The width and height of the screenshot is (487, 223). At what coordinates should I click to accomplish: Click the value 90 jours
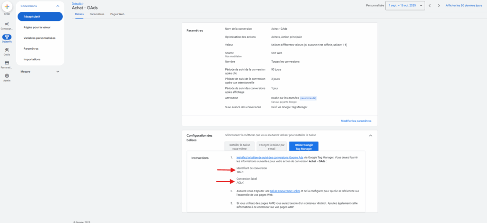[x=276, y=70]
